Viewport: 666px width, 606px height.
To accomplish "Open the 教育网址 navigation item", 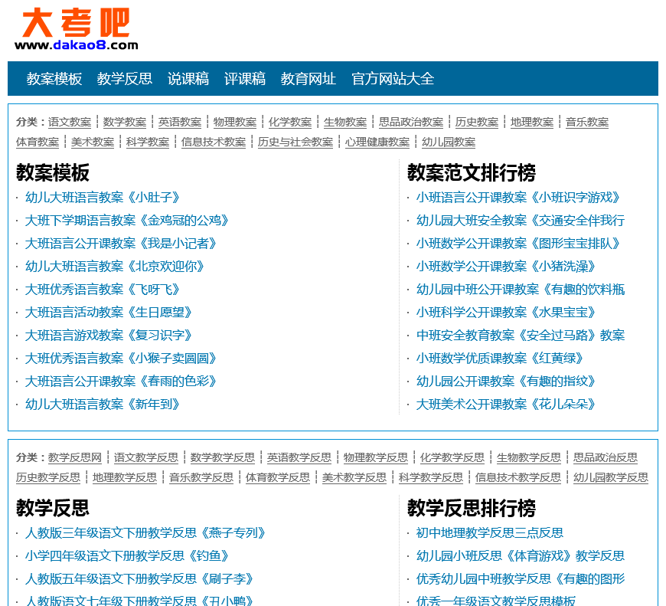I will pos(308,79).
